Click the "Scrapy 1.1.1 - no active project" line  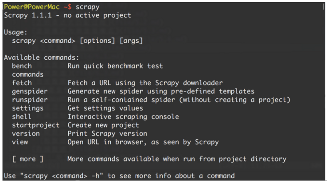(67, 15)
